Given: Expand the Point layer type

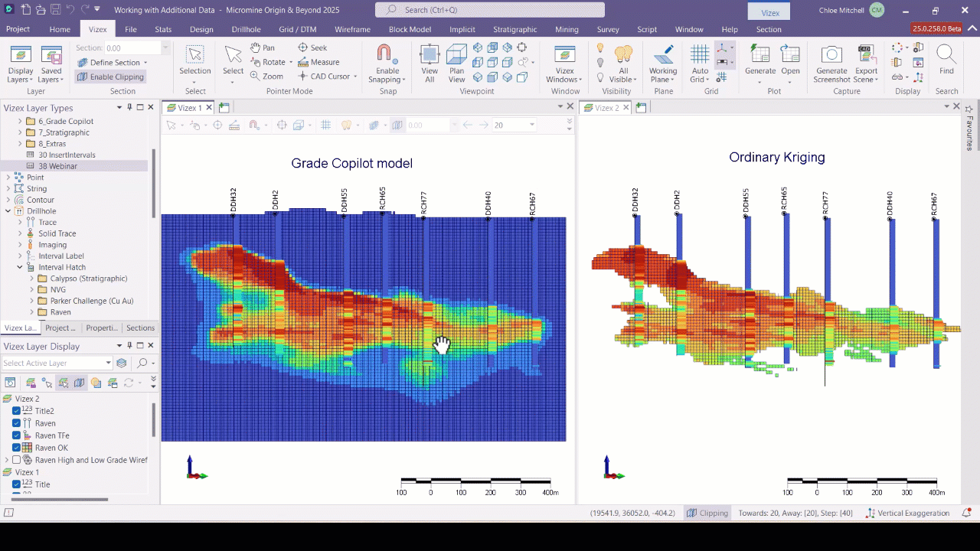Looking at the screenshot, I should tap(8, 178).
